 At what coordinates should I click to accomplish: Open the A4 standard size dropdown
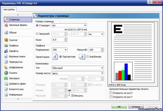click(69, 26)
